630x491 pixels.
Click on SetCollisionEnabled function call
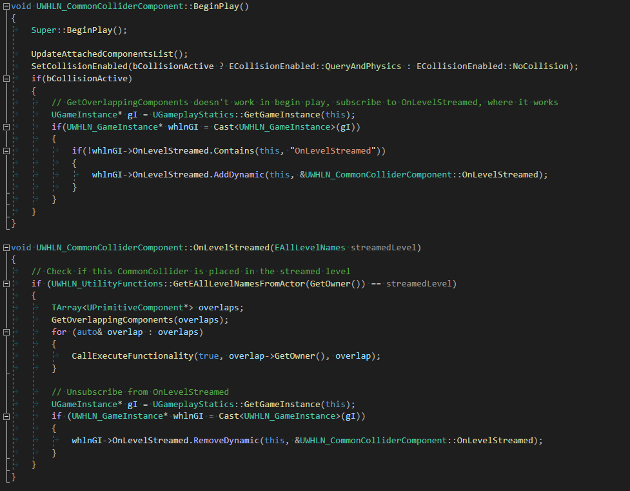(79, 66)
